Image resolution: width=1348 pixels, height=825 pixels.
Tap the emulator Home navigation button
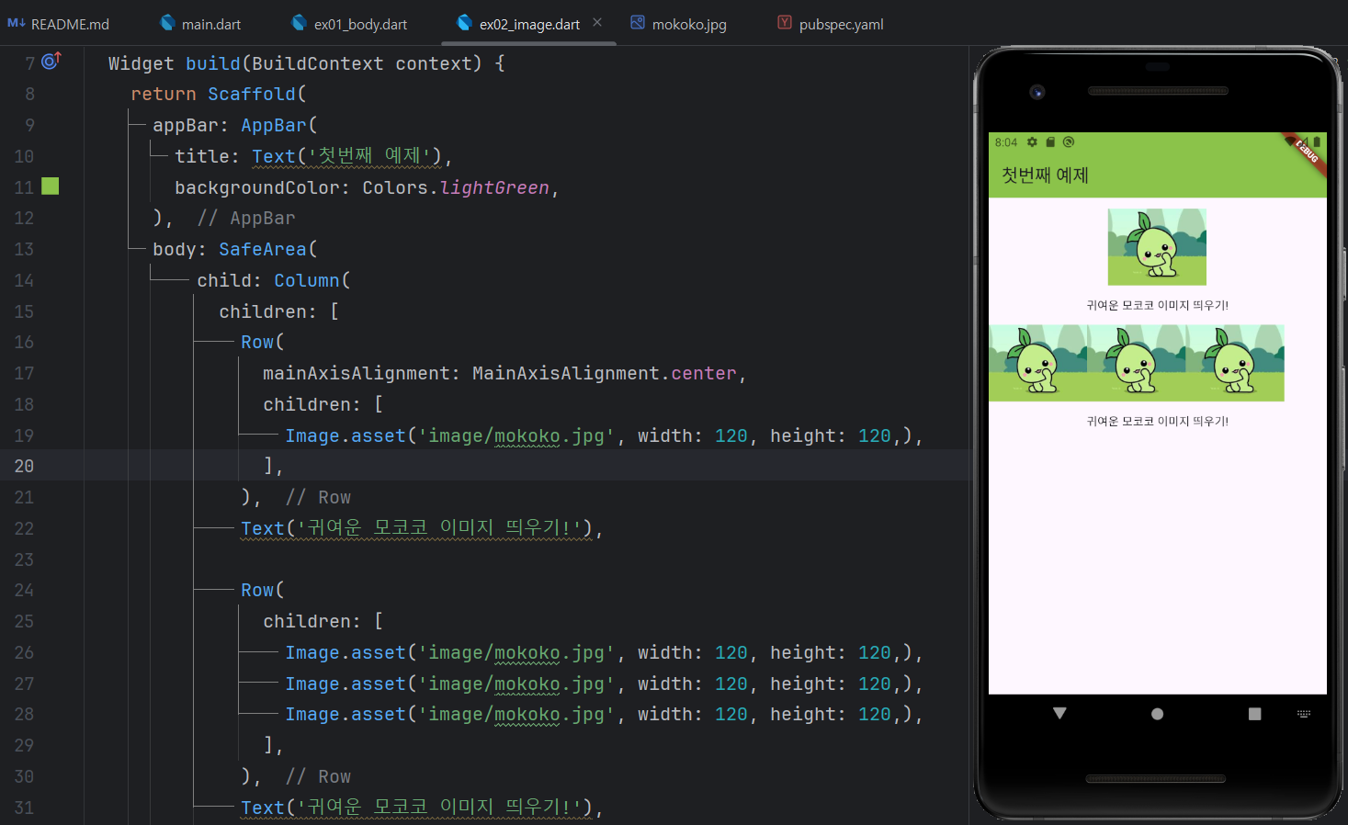point(1157,714)
